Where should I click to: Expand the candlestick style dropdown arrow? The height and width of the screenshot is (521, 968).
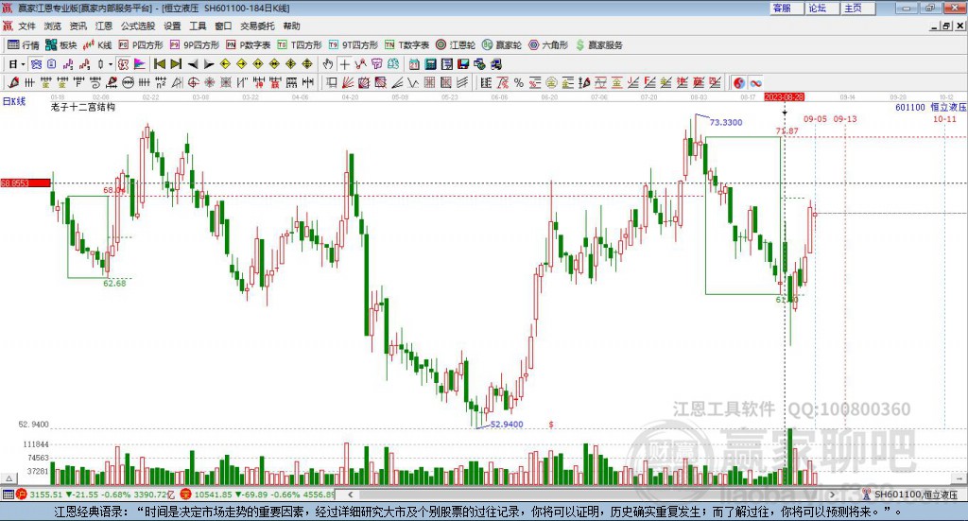[x=111, y=64]
